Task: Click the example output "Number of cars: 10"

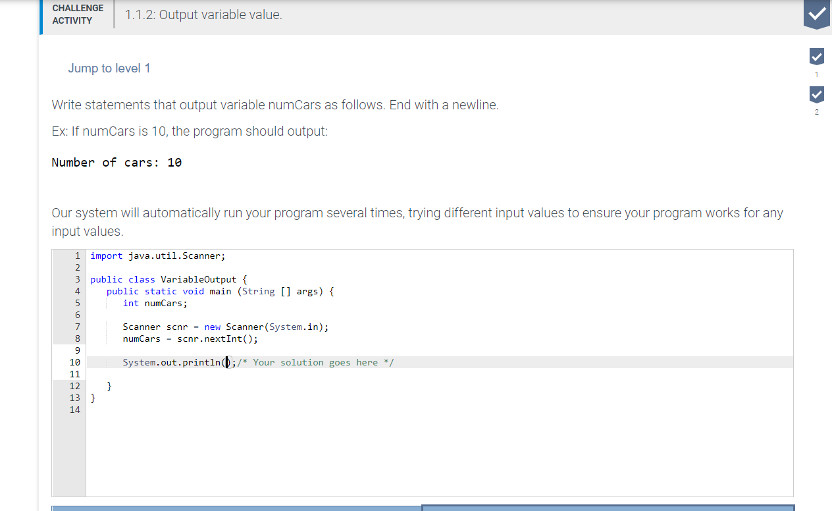Action: (x=117, y=162)
